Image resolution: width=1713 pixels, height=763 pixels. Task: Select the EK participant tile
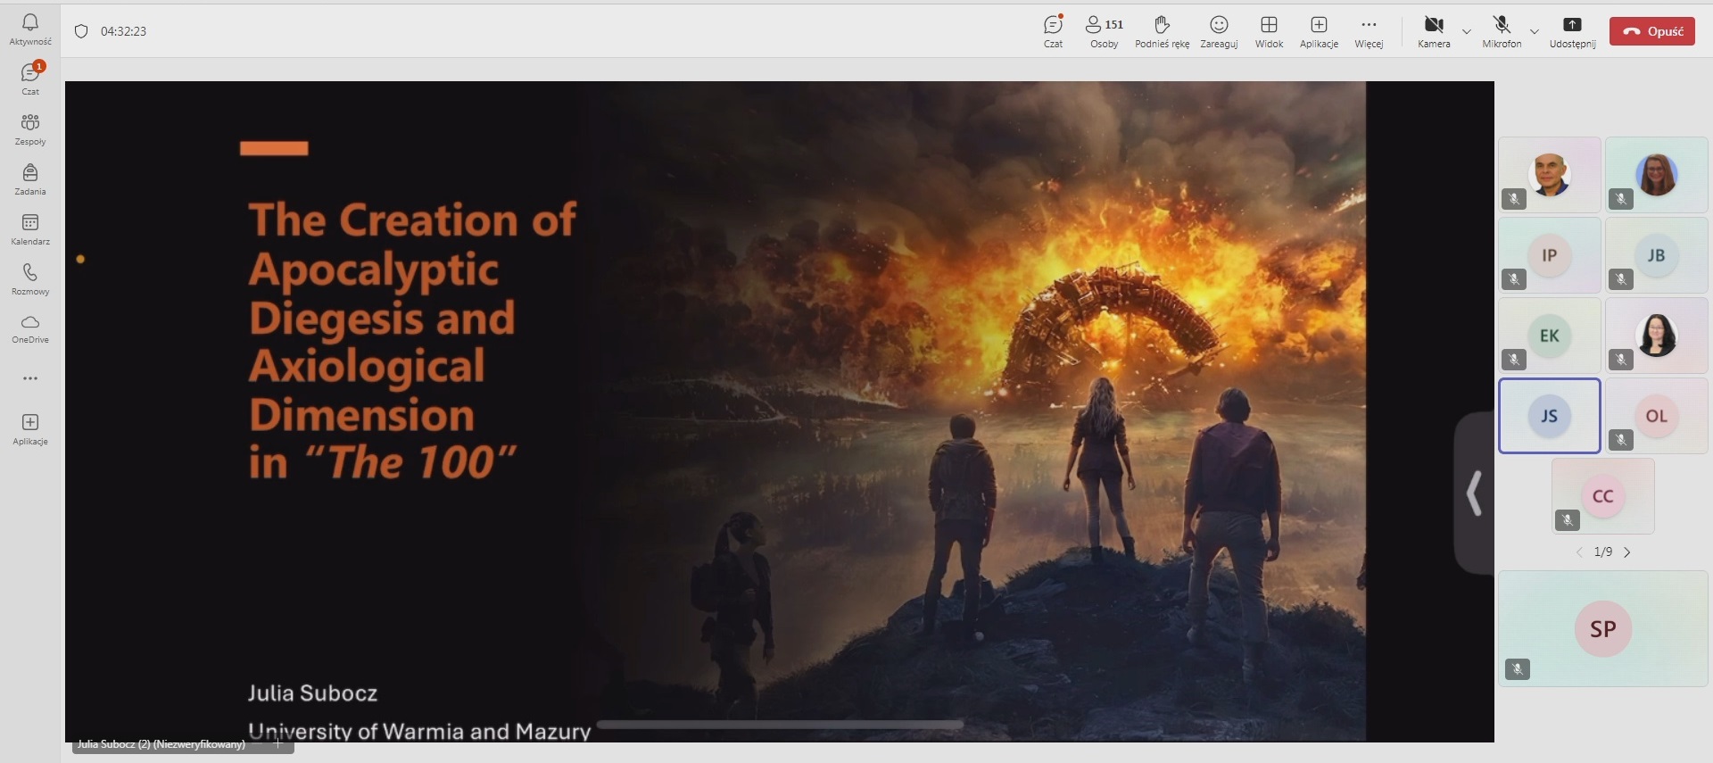(x=1550, y=336)
